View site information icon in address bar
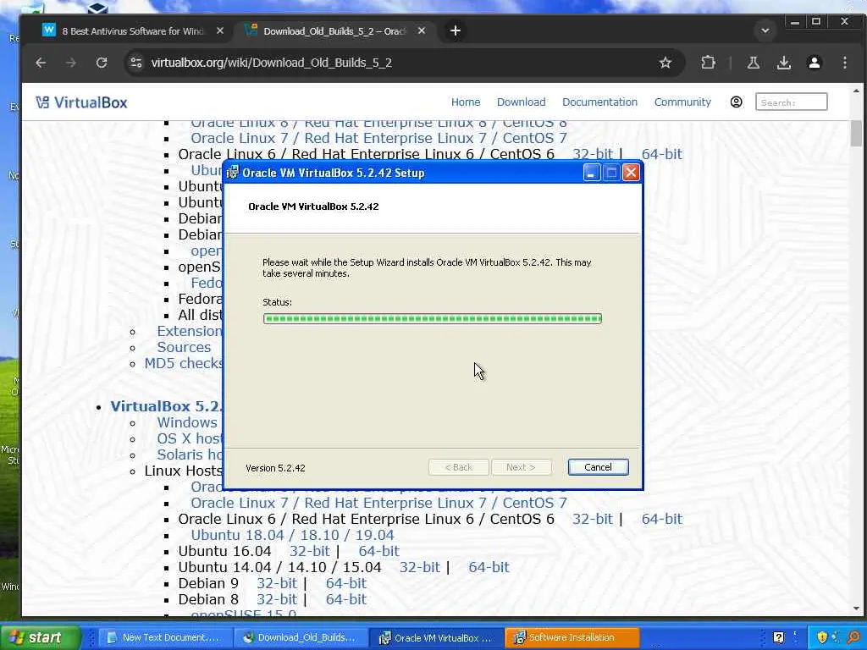The image size is (867, 650). tap(136, 63)
